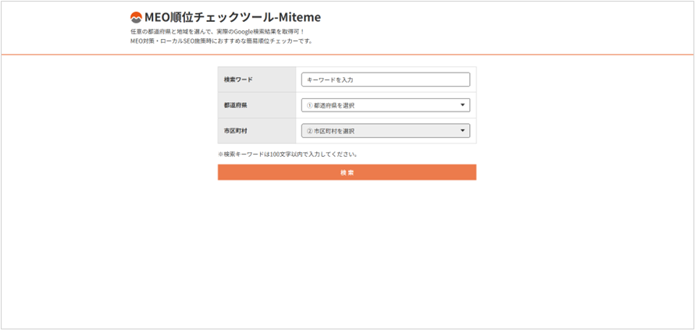Click the description line starting MEO対策

(x=222, y=41)
